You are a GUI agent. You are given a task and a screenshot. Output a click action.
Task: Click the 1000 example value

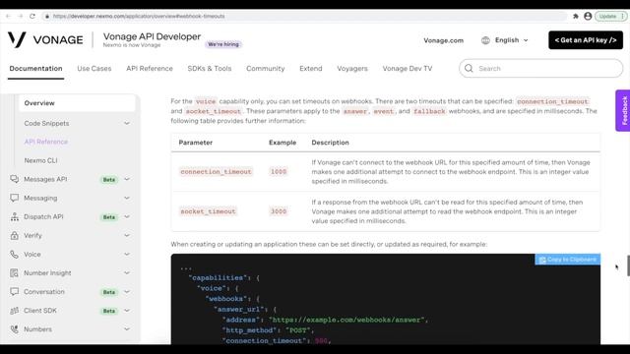coord(279,172)
